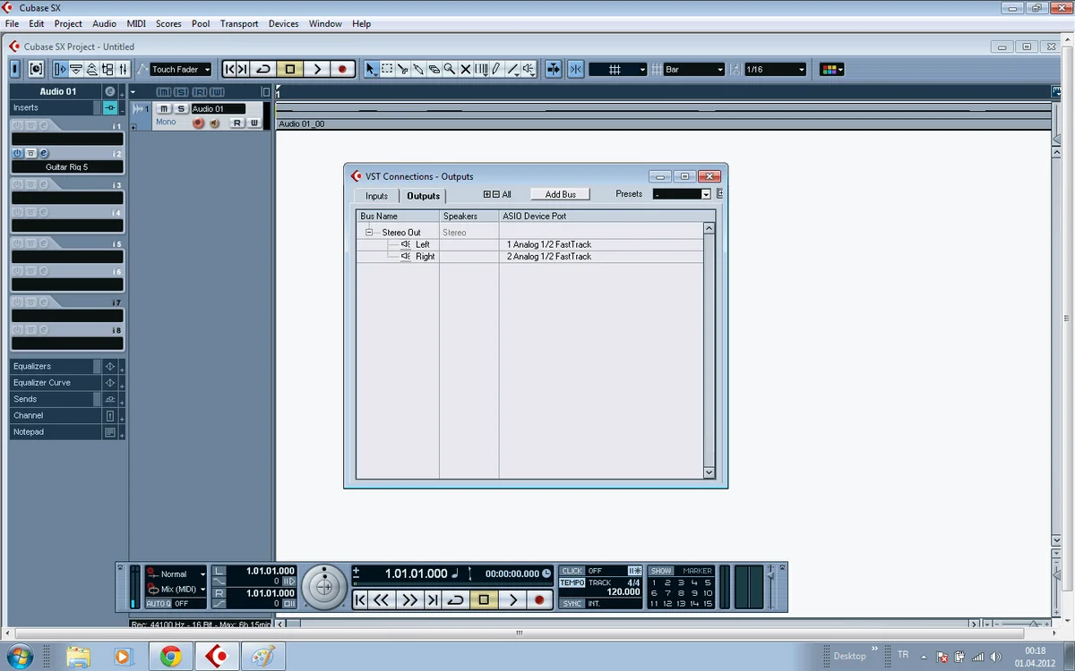Image resolution: width=1075 pixels, height=671 pixels.
Task: Choose the Draw pencil tool
Action: (x=496, y=69)
